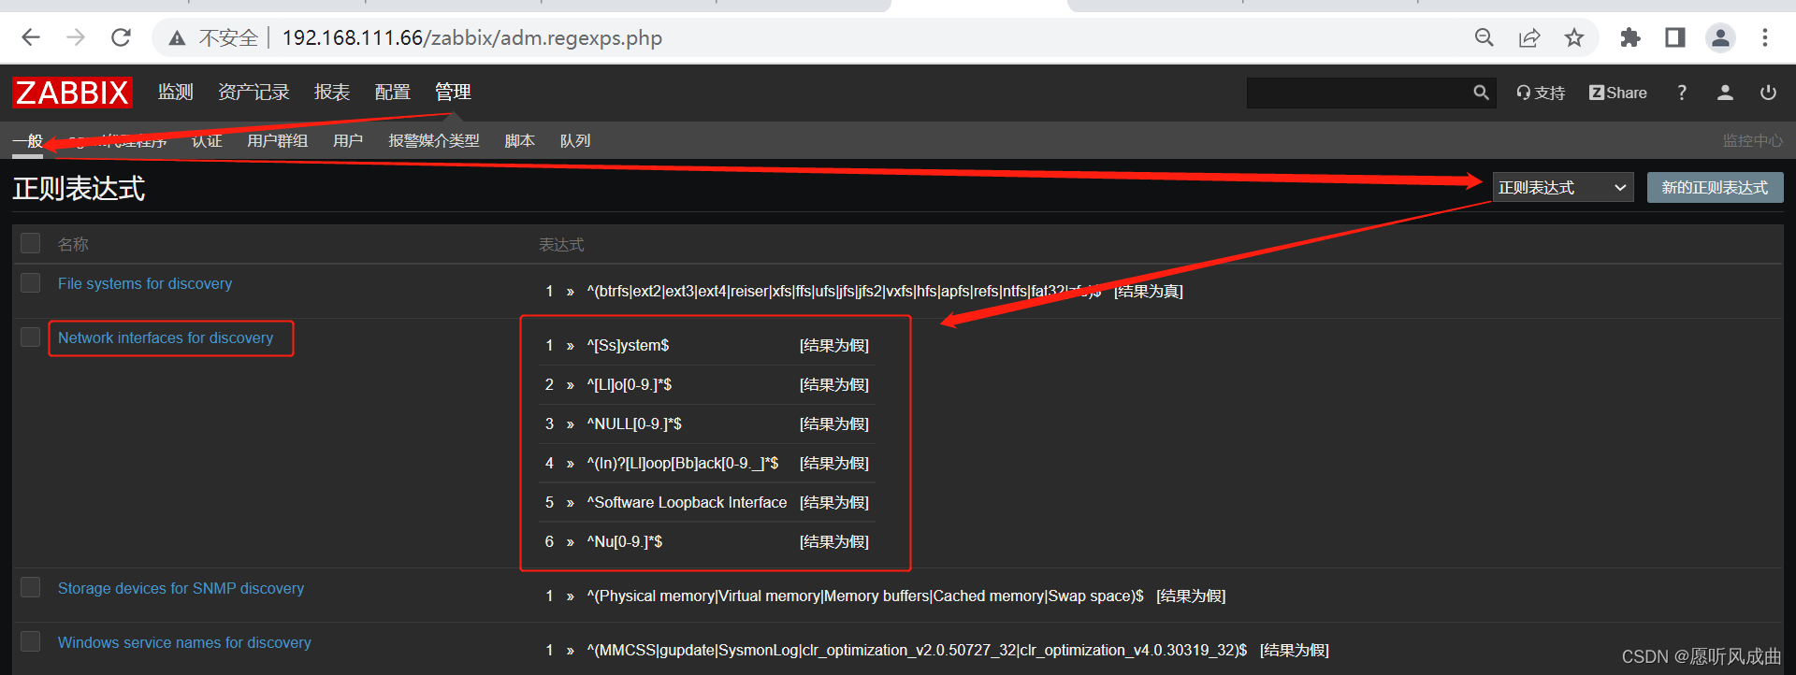Open the browser three-dot menu

click(1765, 37)
